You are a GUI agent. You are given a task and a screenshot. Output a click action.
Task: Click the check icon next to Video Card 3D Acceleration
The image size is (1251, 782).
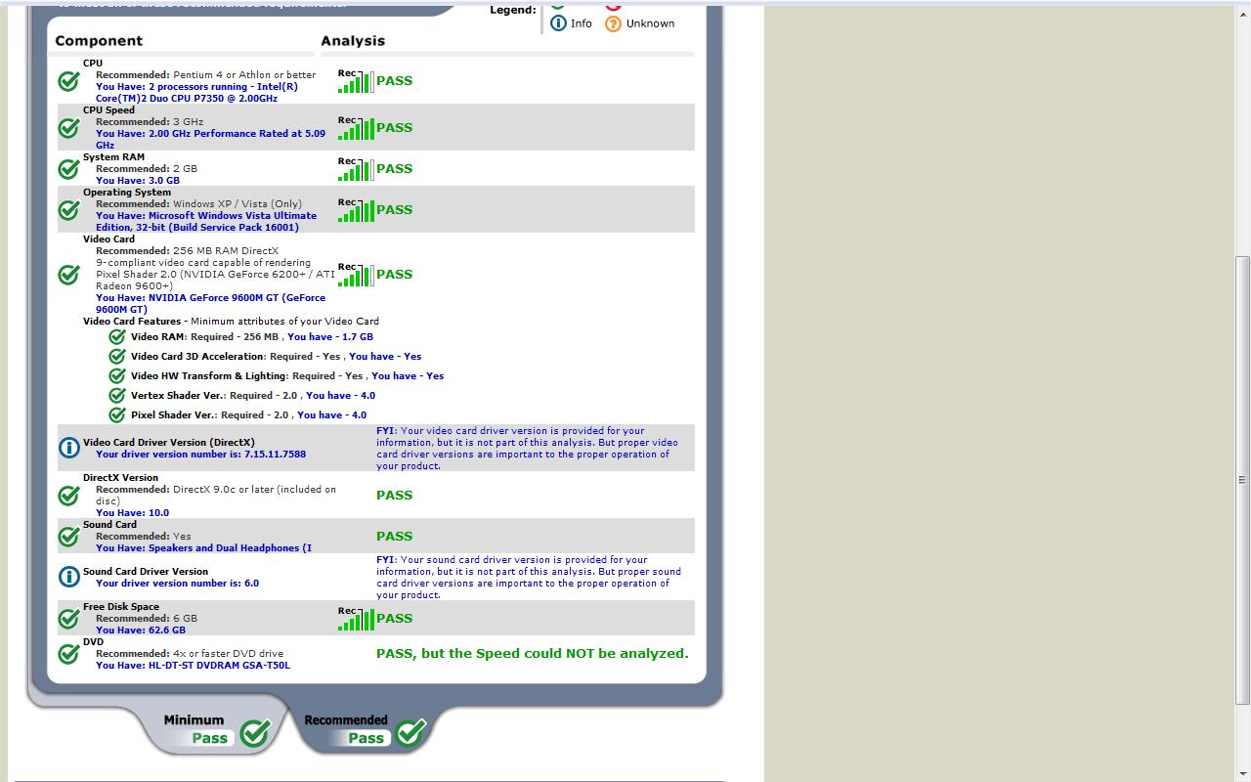click(x=117, y=357)
